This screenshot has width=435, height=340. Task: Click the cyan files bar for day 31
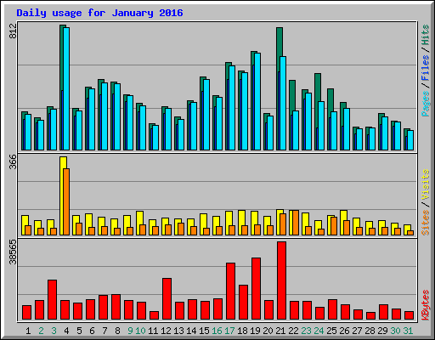click(410, 140)
